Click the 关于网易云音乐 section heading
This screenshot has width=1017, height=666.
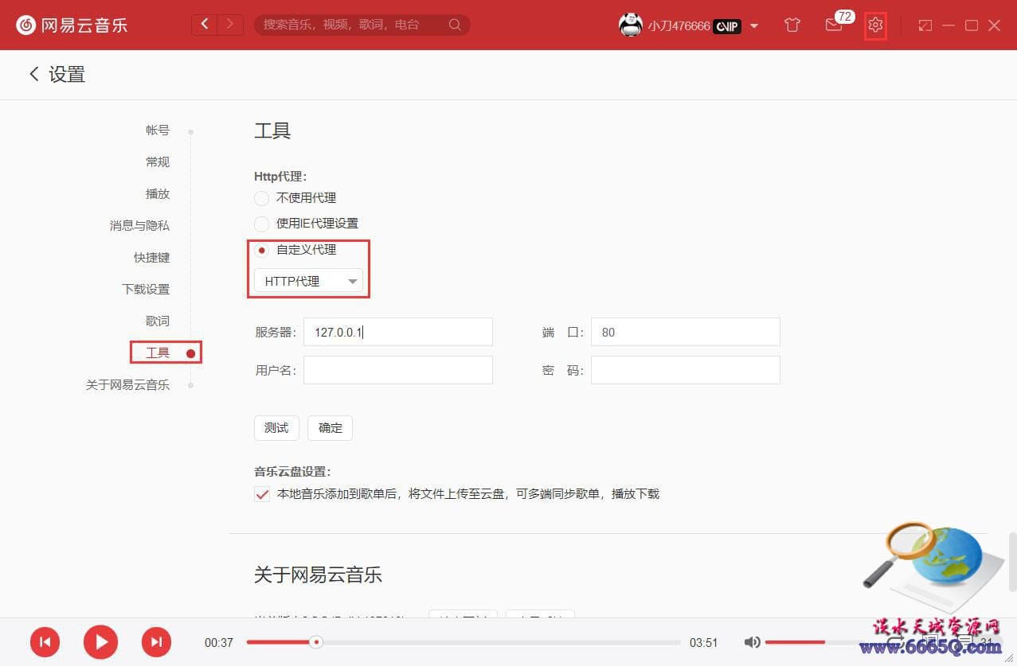318,574
